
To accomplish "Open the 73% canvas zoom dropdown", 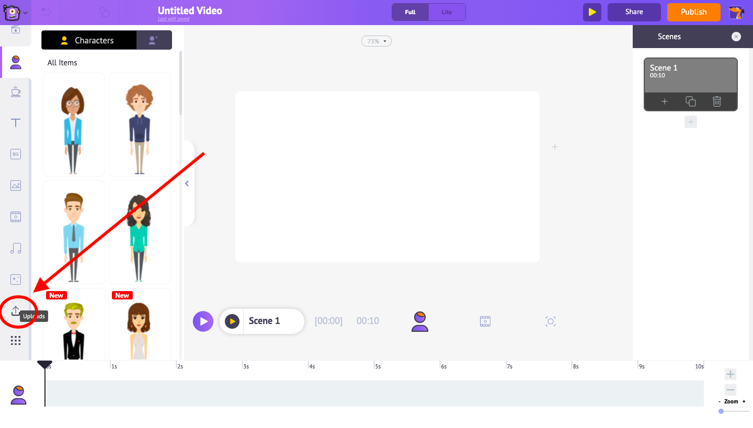I will pyautogui.click(x=376, y=41).
